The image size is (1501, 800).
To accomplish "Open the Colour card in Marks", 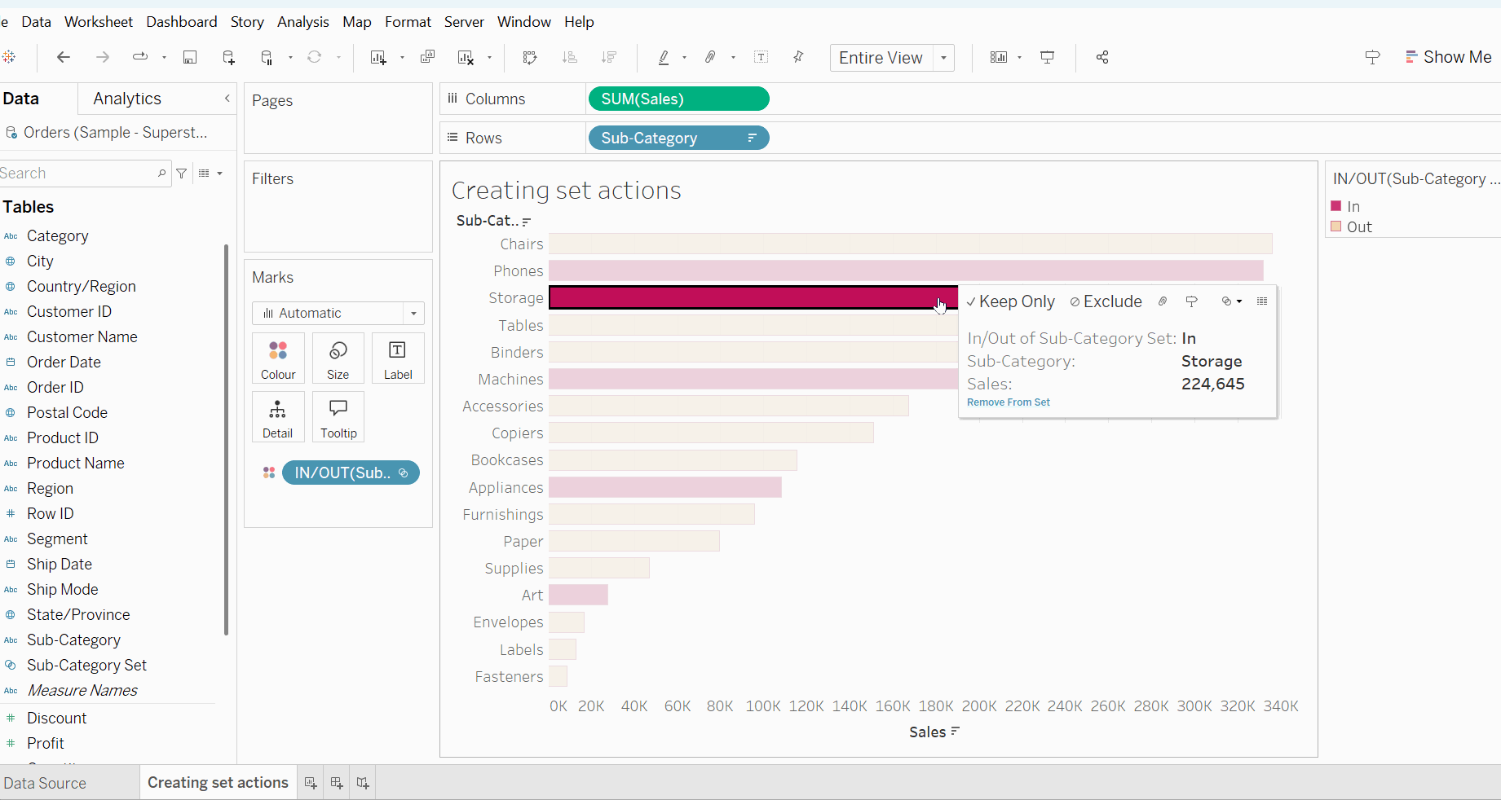I will coord(278,358).
